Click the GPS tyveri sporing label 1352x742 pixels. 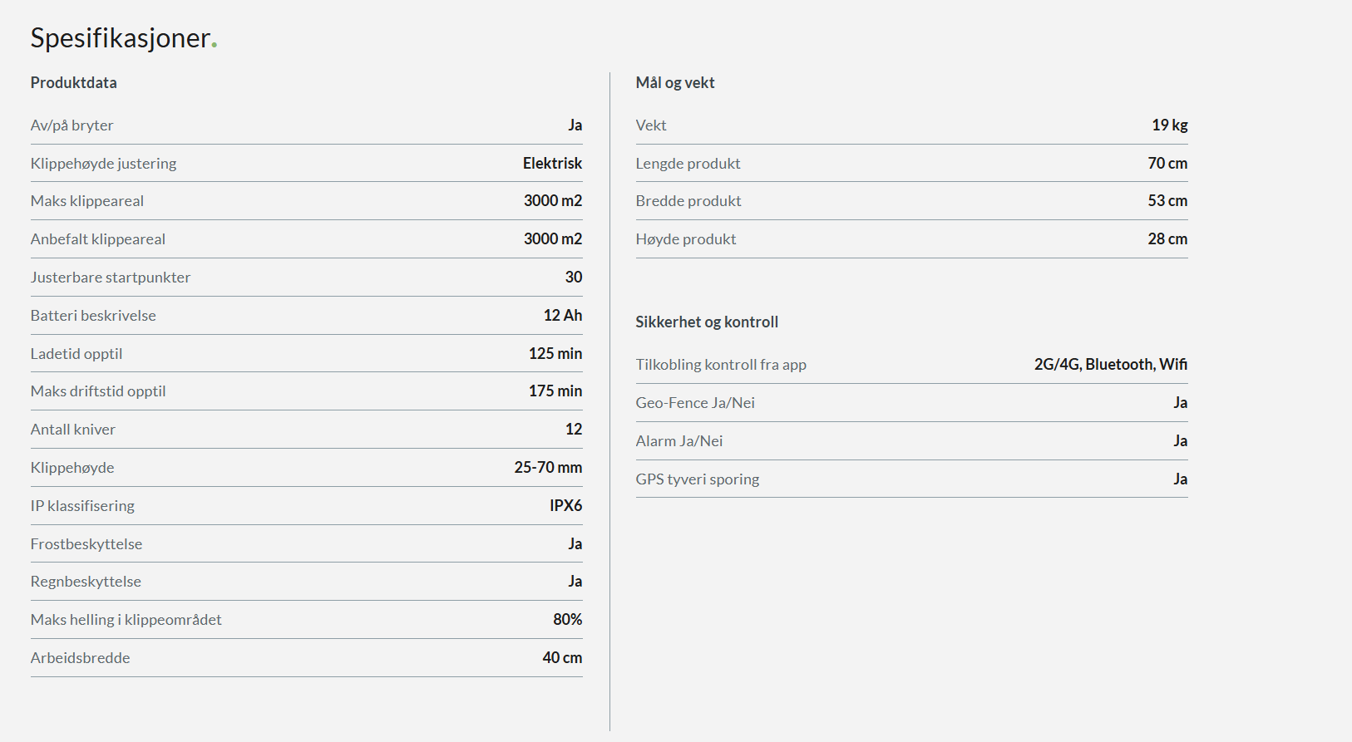(x=697, y=479)
